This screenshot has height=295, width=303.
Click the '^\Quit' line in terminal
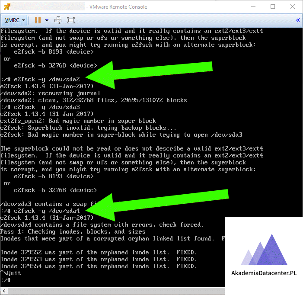point(11,273)
